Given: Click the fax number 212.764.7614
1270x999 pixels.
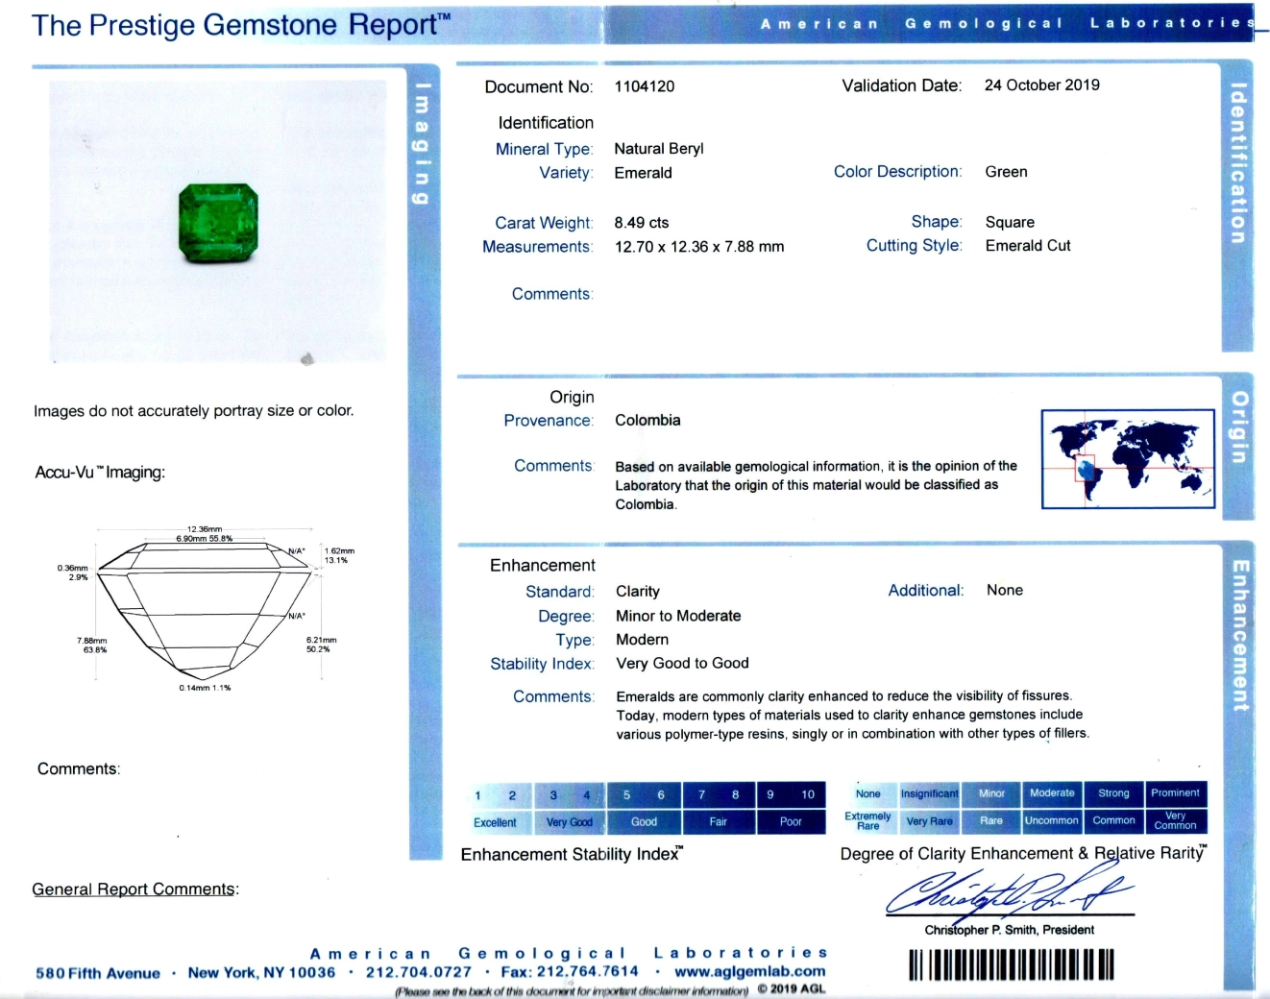Looking at the screenshot, I should [x=587, y=971].
